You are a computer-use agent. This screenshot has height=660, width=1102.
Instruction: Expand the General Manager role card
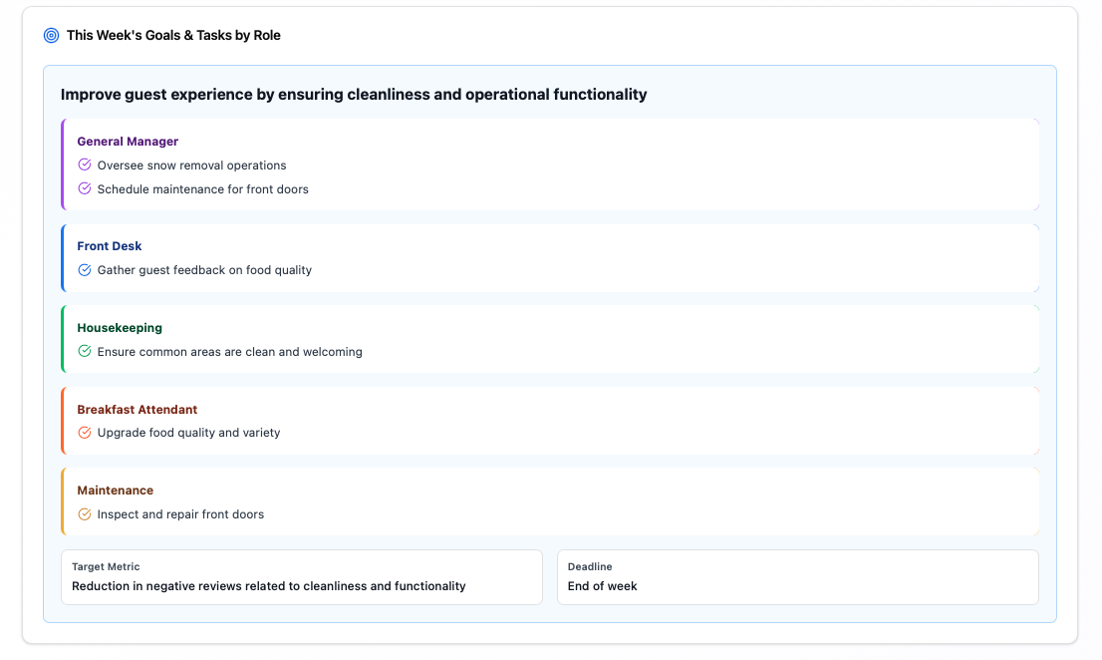[x=128, y=141]
